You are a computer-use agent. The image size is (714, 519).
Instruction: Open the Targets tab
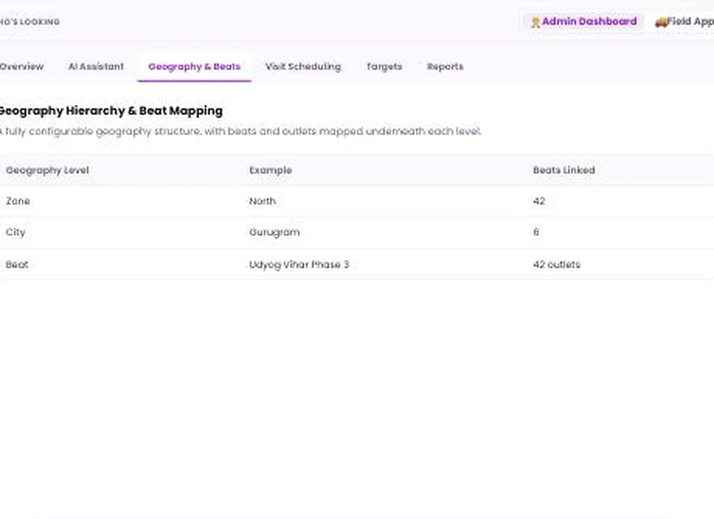point(384,66)
